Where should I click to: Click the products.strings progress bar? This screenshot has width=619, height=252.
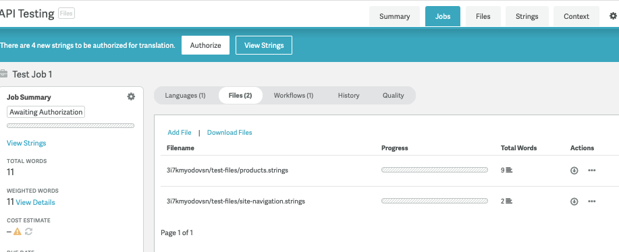(x=434, y=170)
